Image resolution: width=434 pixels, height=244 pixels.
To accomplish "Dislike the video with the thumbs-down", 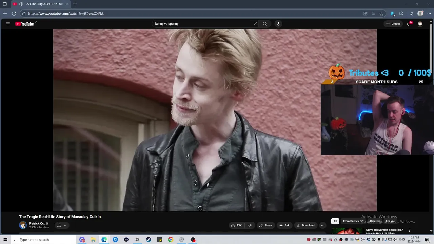I will pyautogui.click(x=249, y=225).
